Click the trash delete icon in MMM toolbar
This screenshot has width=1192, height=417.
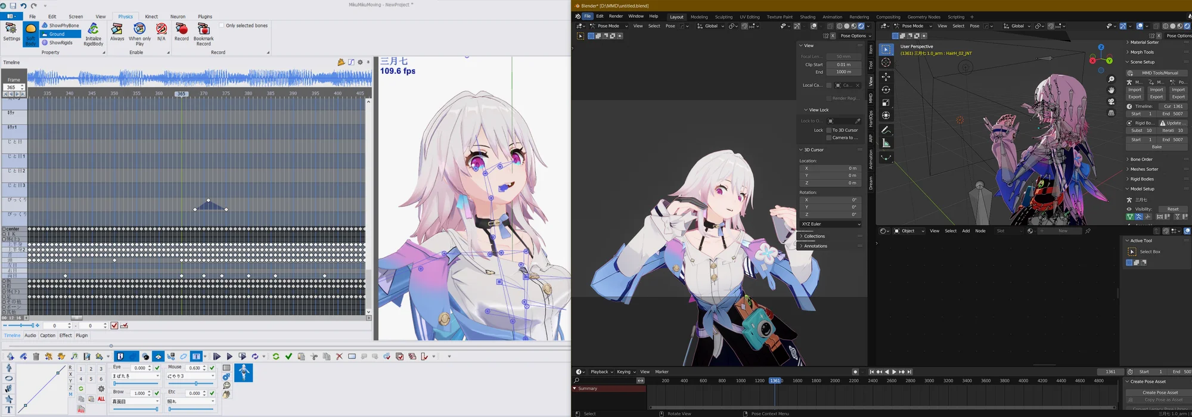(36, 356)
